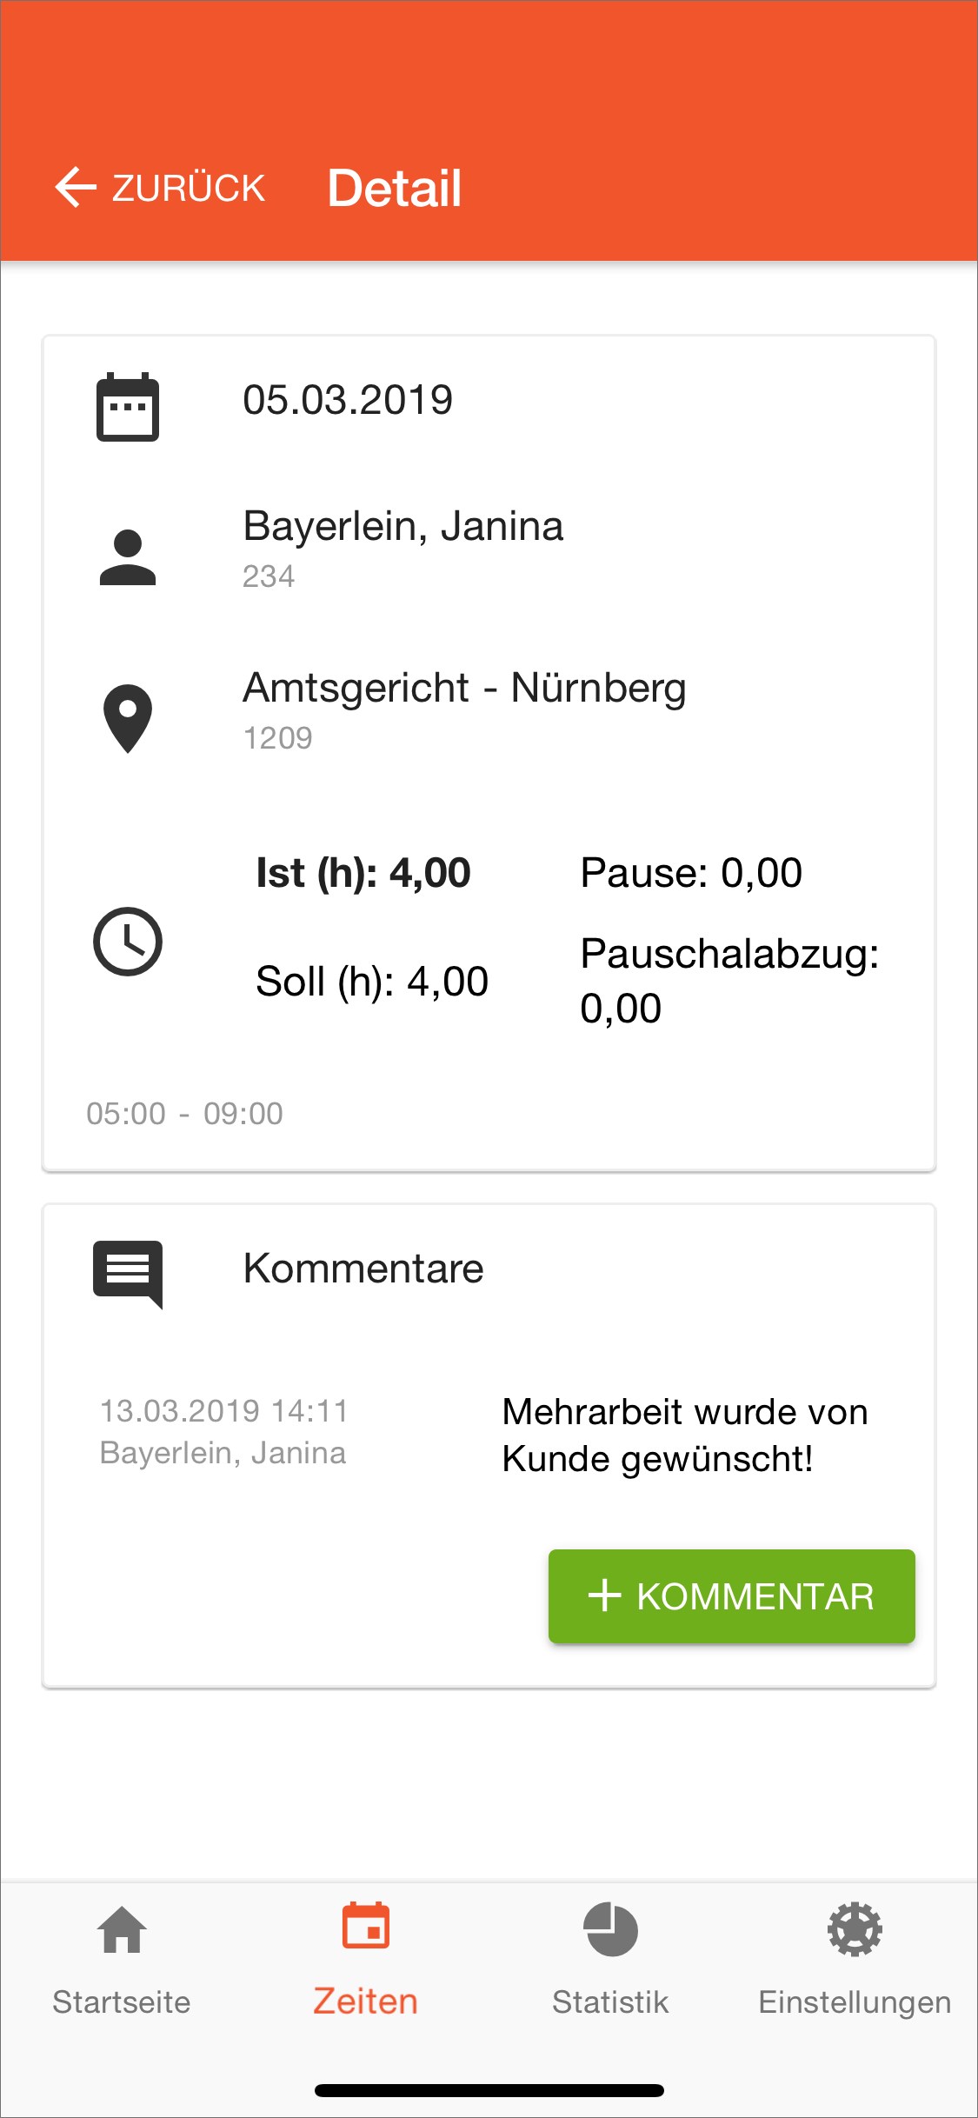Tap the gear icon for Einstellungen
978x2118 pixels.
pyautogui.click(x=855, y=1930)
